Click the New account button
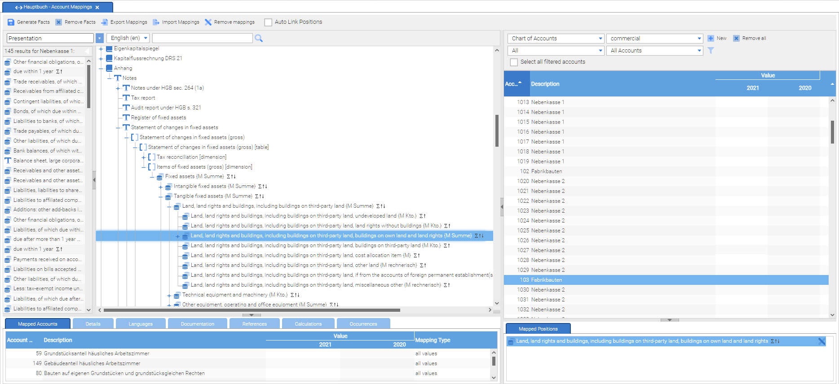Viewport: 839px width, 384px height. coord(717,39)
